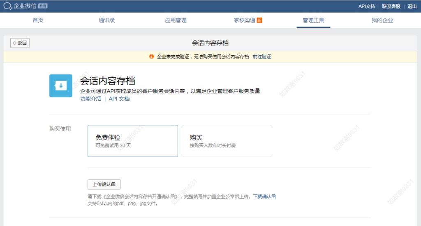
Task: Open the 首页 tab
Action: pos(38,20)
